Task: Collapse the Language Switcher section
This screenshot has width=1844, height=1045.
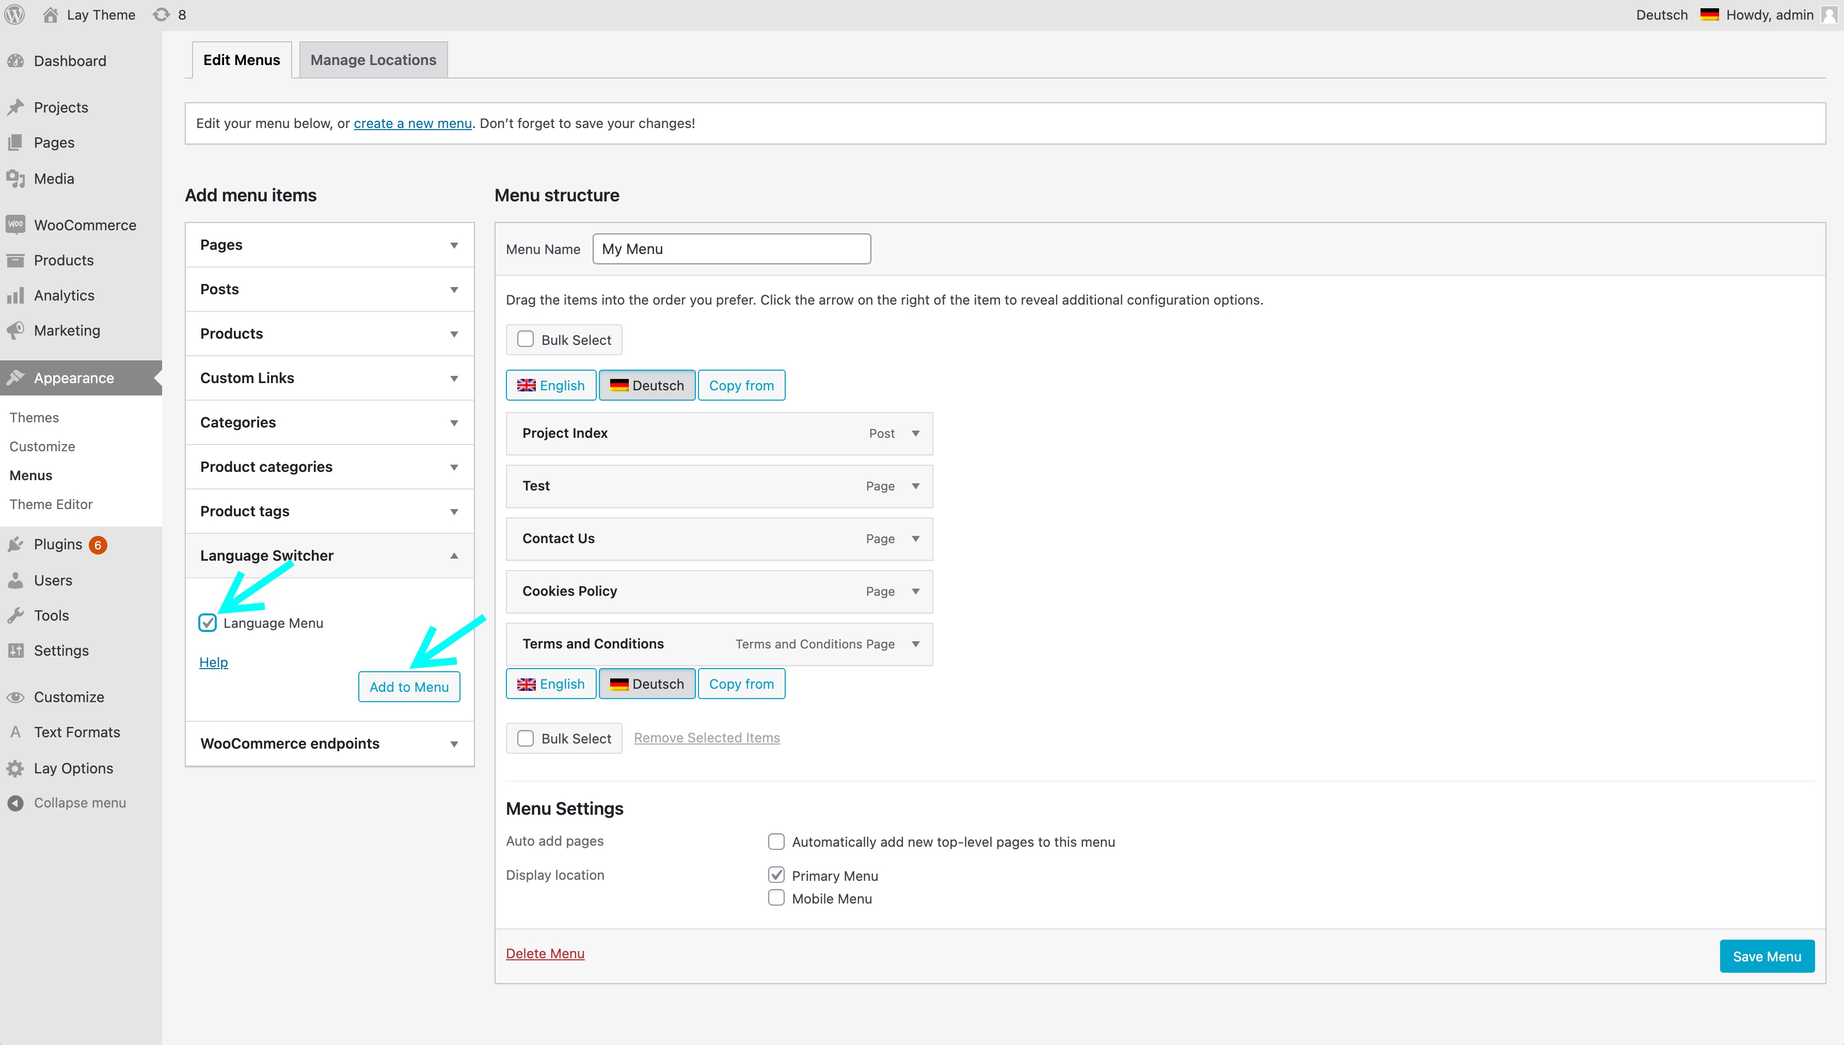Action: coord(329,556)
